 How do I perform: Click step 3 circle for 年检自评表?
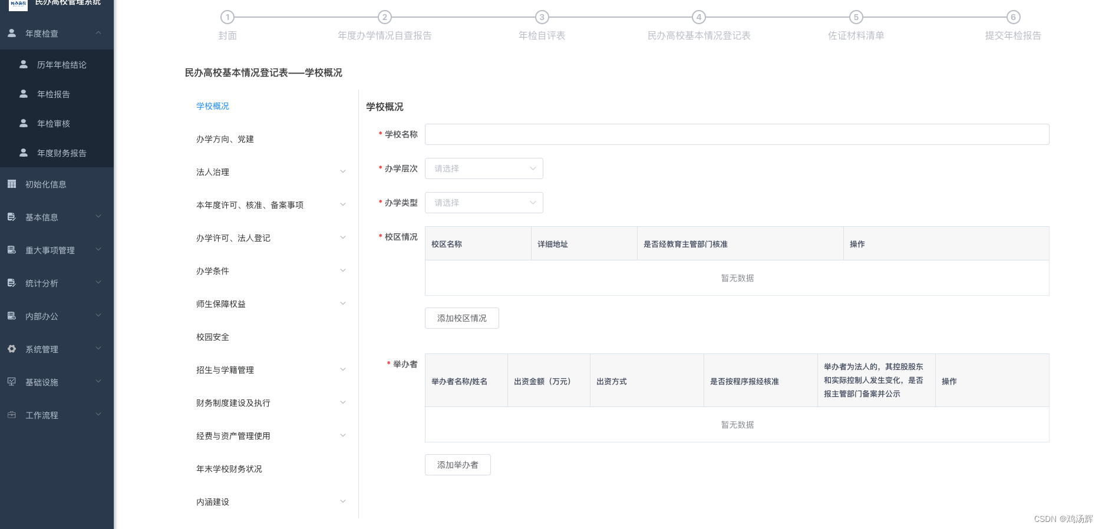[x=542, y=17]
